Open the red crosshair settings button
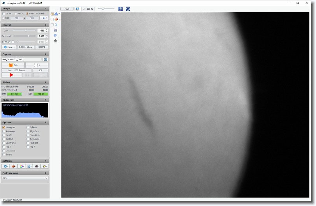 [x=14, y=166]
